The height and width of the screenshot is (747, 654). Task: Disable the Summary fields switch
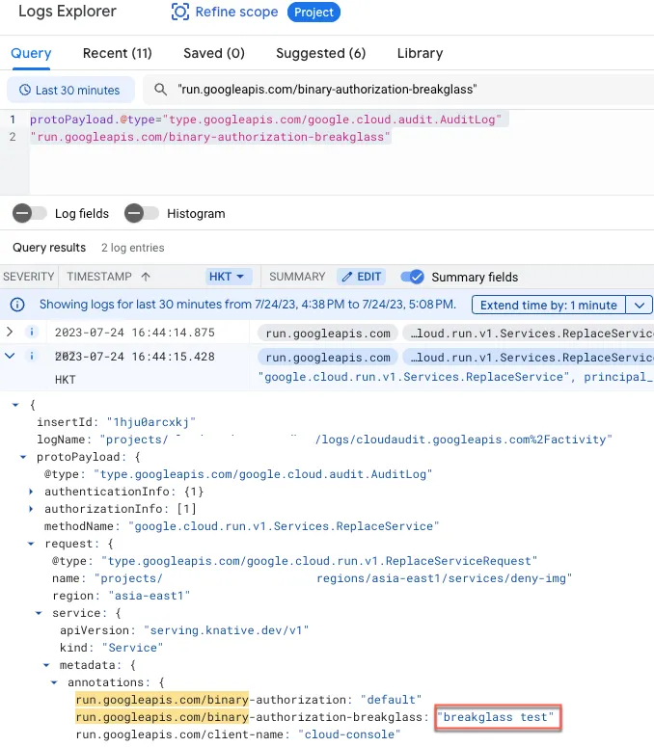pyautogui.click(x=412, y=277)
